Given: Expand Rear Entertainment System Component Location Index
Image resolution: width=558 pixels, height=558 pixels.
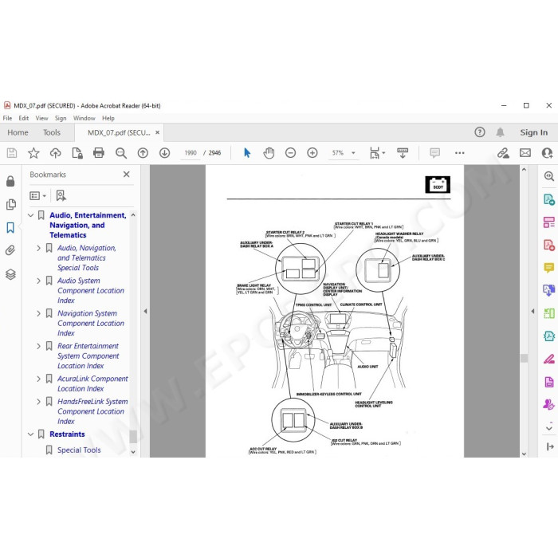Looking at the screenshot, I should point(39,346).
